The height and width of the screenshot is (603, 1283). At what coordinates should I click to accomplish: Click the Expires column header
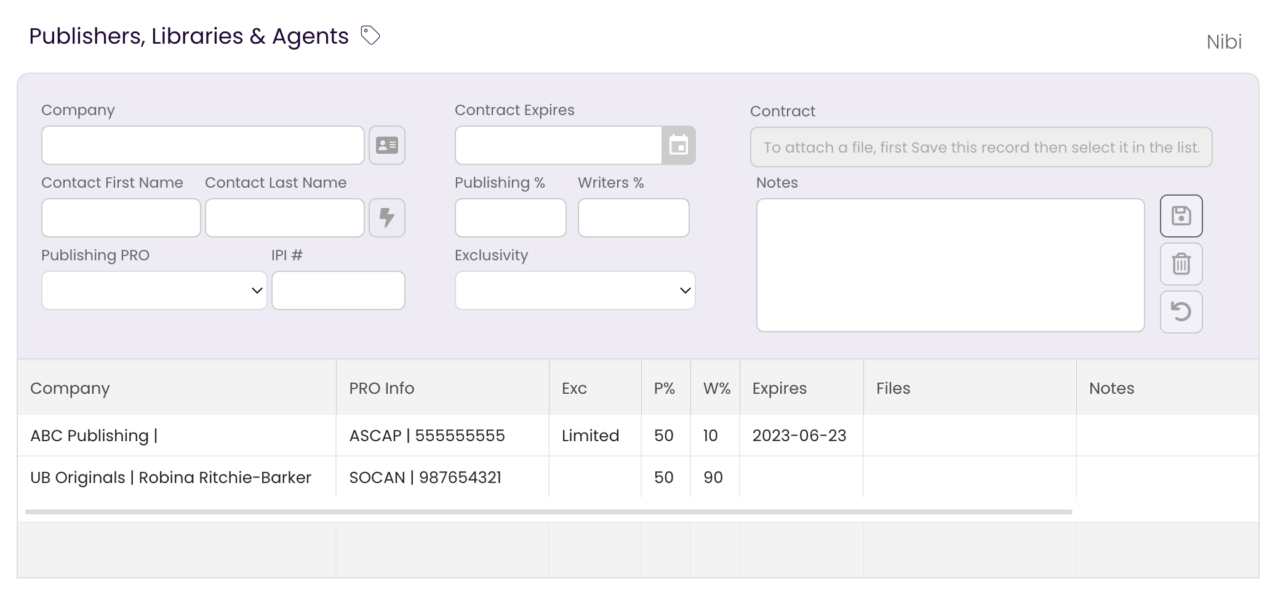802,388
